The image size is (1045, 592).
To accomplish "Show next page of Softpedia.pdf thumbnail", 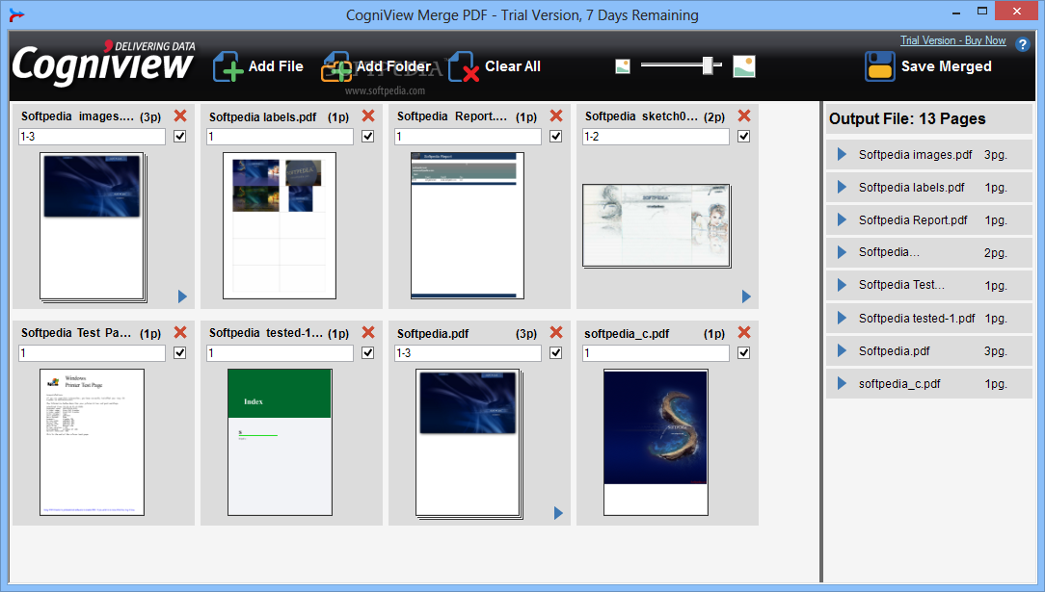I will pyautogui.click(x=558, y=513).
